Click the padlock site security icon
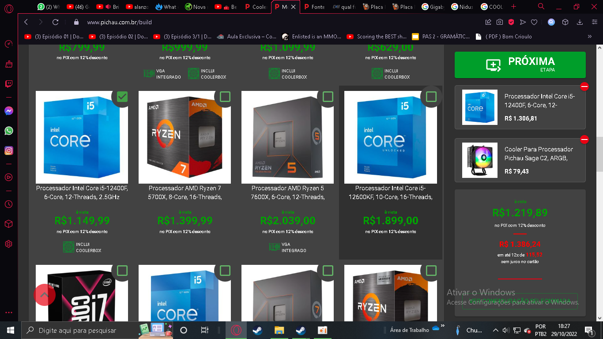 click(x=76, y=22)
